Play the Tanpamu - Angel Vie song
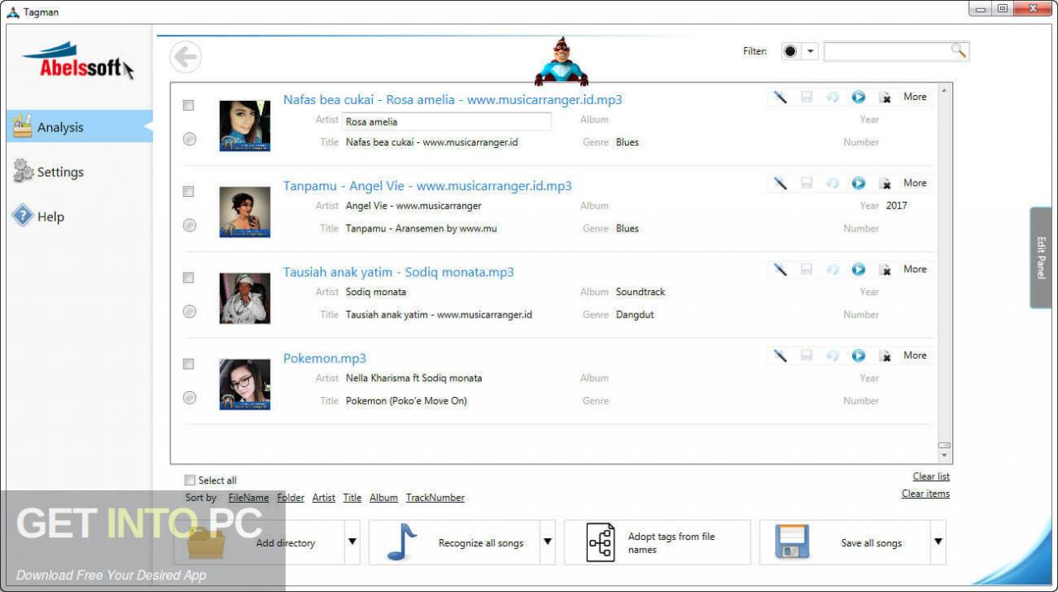Screen dimensions: 1058x592 (x=859, y=184)
